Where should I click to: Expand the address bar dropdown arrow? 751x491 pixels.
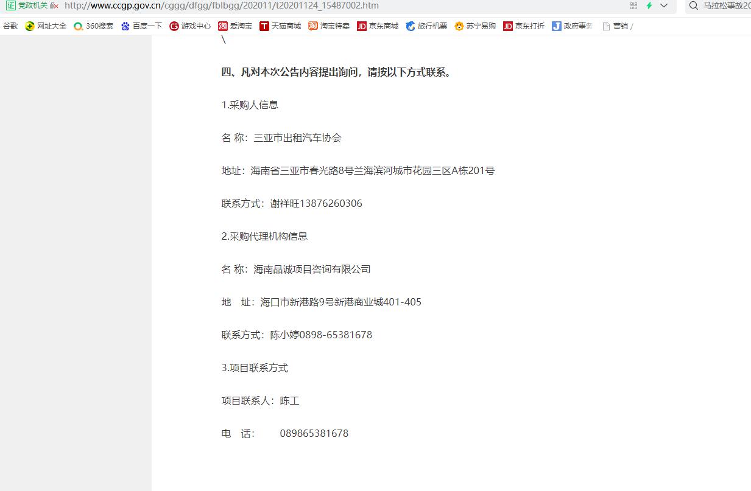point(664,5)
